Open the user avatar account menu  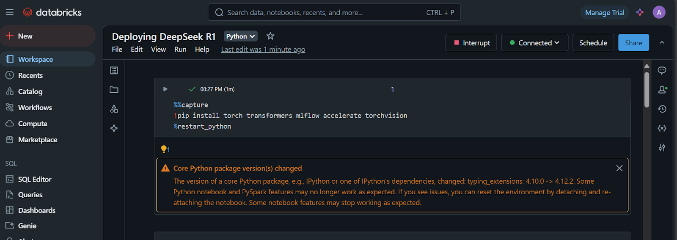tap(659, 12)
